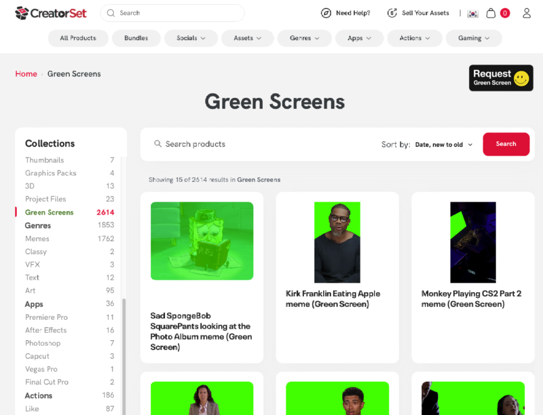Select After Effects collection
Viewport: 543px width, 415px height.
point(69,330)
